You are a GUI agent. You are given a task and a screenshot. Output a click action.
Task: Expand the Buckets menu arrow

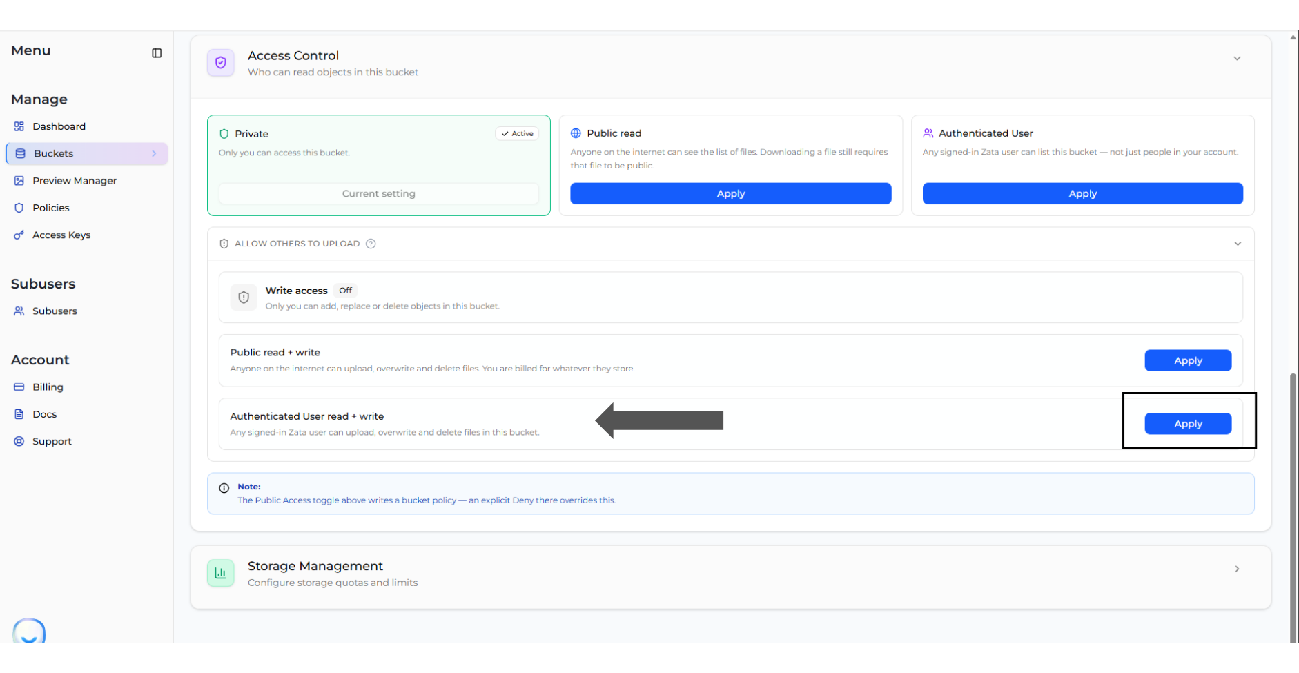(154, 153)
